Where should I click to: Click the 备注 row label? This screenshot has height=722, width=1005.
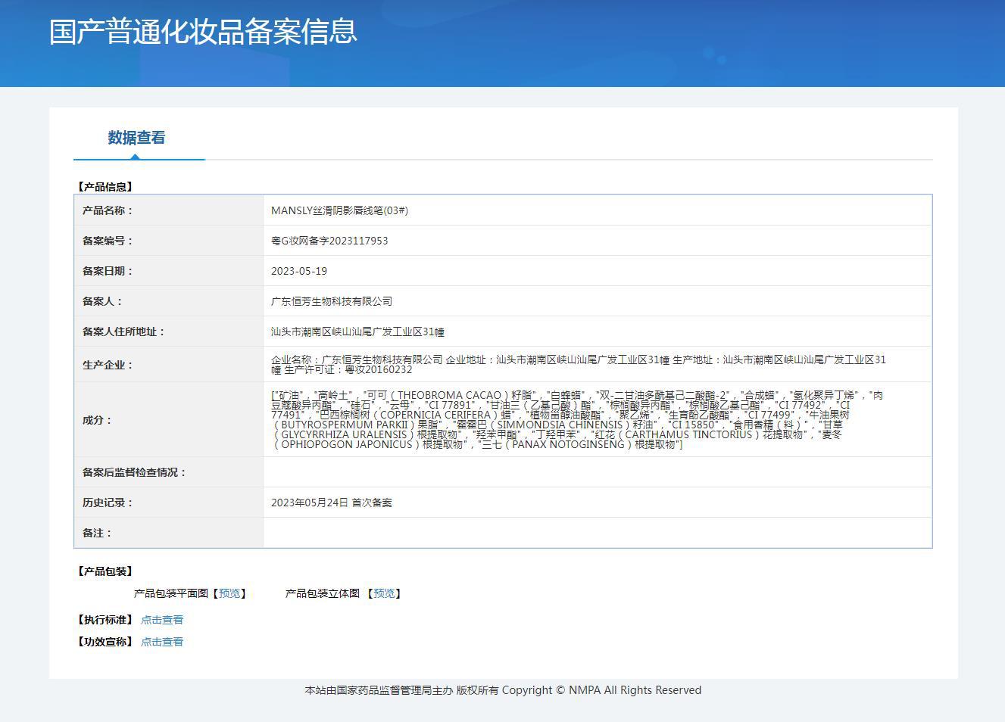click(97, 533)
